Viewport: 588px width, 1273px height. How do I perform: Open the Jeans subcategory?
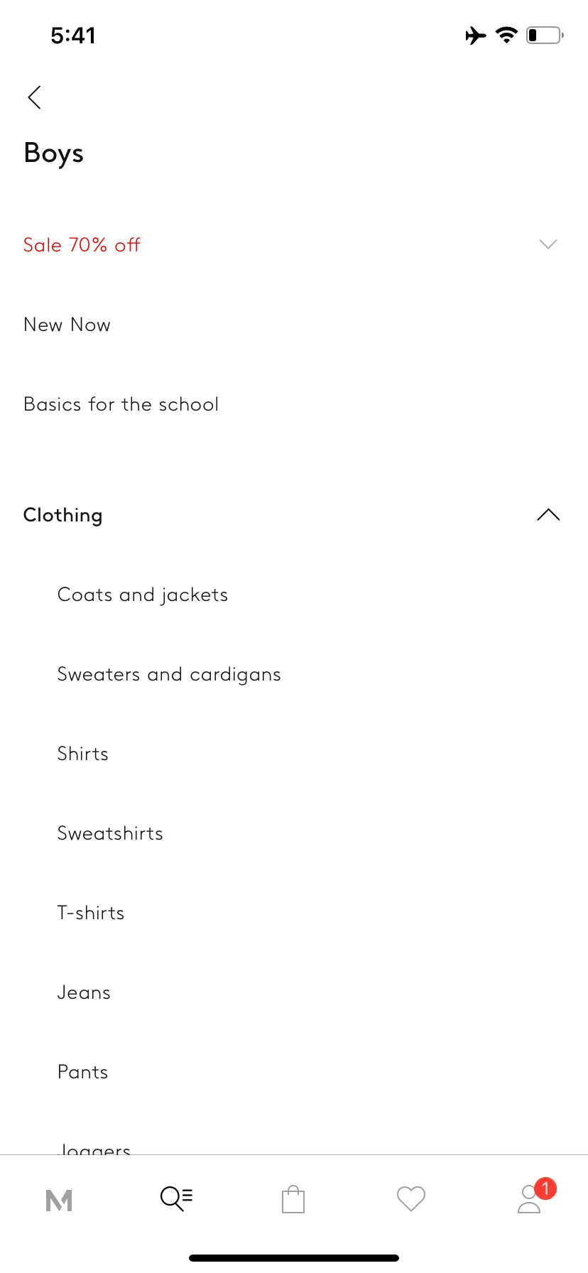point(84,992)
